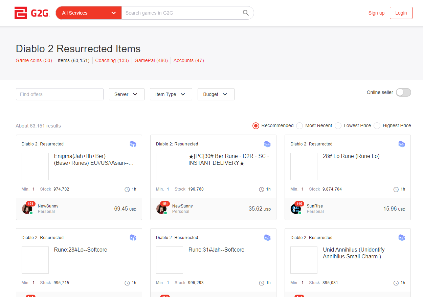Image resolution: width=423 pixels, height=297 pixels.
Task: Click the delivery box icon on the Rune:28#Lo--Softcore card
Action: click(133, 238)
